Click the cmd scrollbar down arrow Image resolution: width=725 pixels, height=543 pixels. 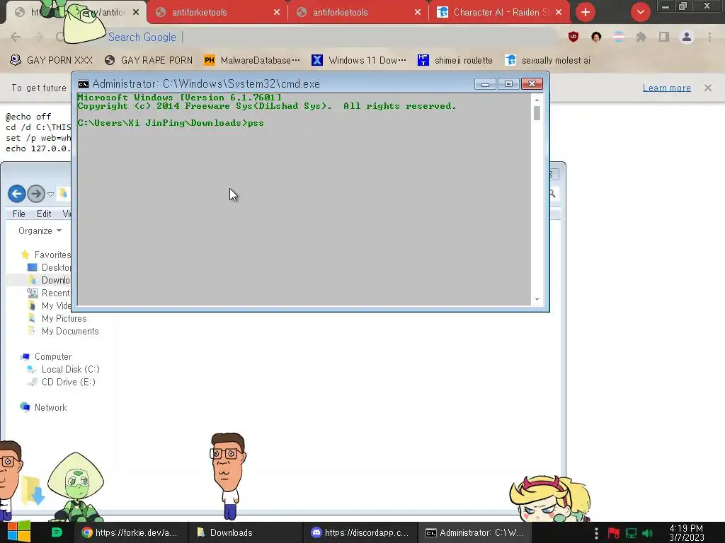537,300
